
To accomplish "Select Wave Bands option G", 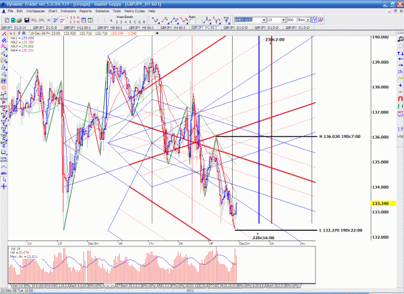I will click(x=140, y=22).
